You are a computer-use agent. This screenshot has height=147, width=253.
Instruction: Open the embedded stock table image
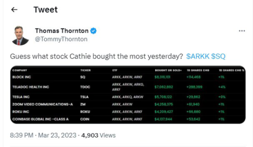128,95
